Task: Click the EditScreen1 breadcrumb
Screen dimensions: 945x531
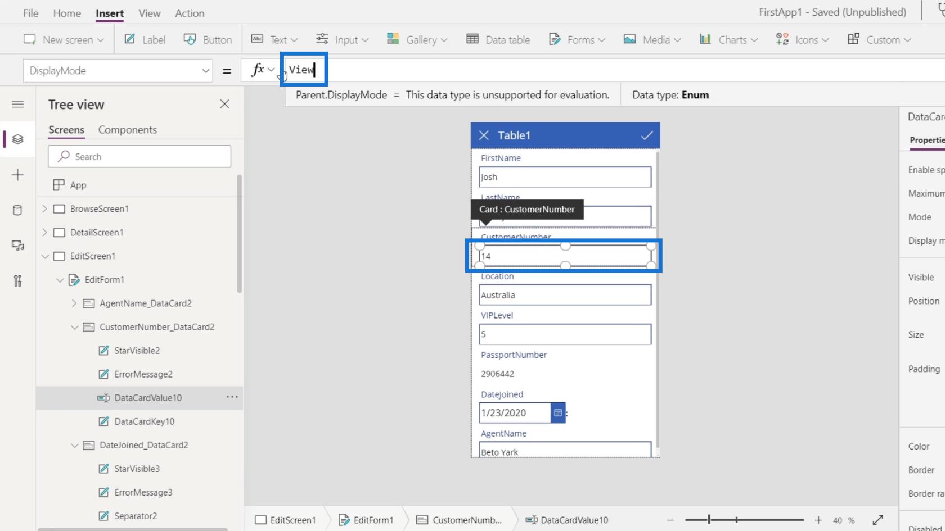Action: 285,520
